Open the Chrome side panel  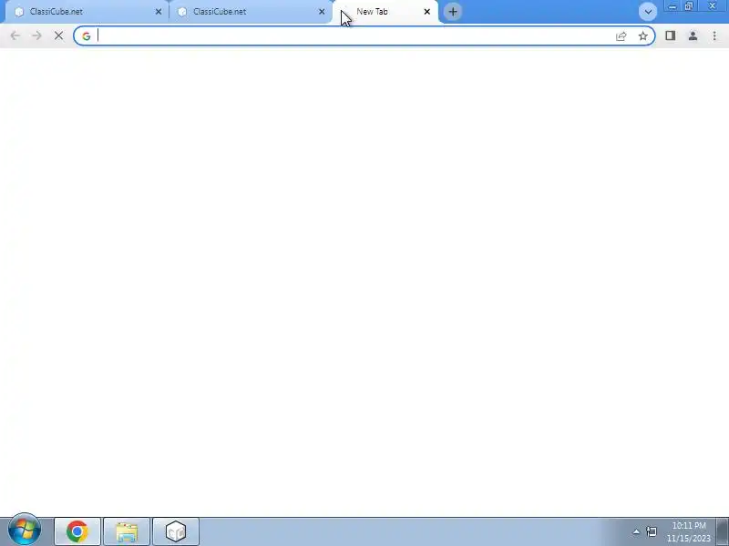click(671, 35)
